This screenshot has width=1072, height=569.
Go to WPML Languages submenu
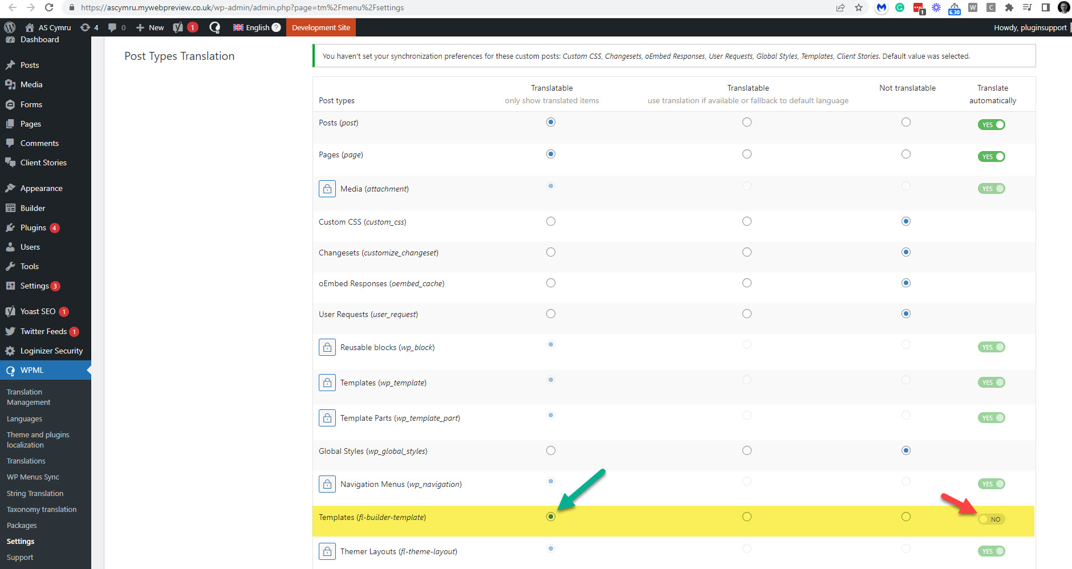pyautogui.click(x=25, y=418)
